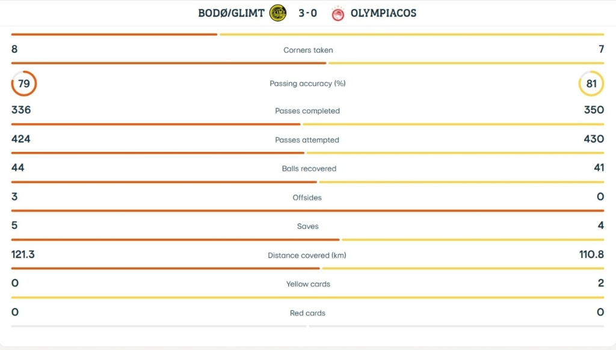Open the BODØ/GLIMT team name link
Screen dimensions: 616x350
pos(232,13)
